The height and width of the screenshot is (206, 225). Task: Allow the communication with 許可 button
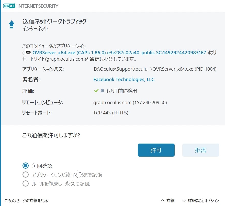click(156, 150)
